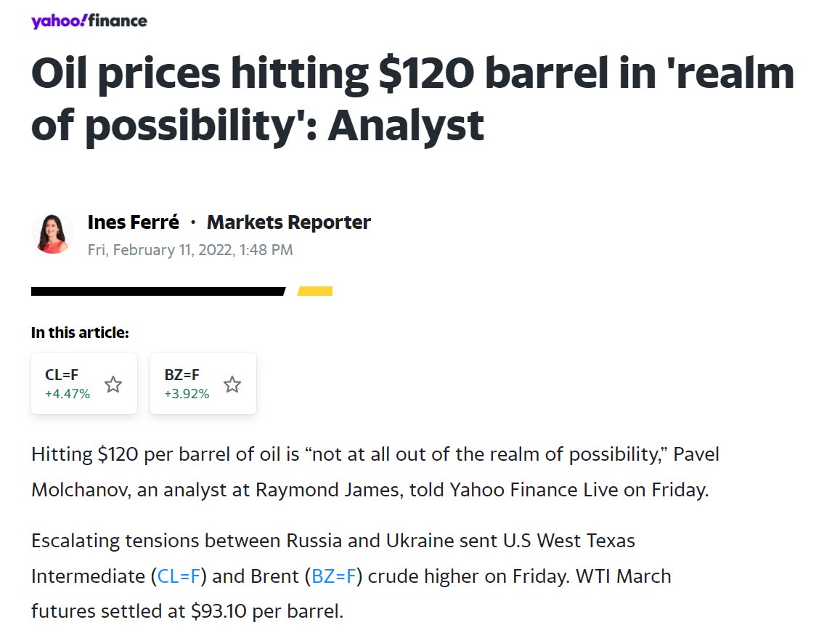Click the Markets Reporter title text
This screenshot has height=625, width=824.
[288, 222]
